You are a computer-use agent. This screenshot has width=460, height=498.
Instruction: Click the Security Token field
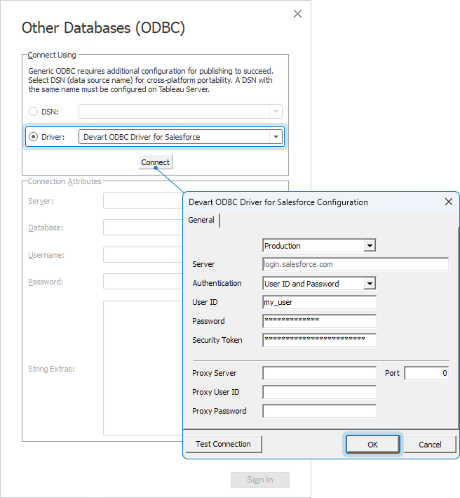319,340
